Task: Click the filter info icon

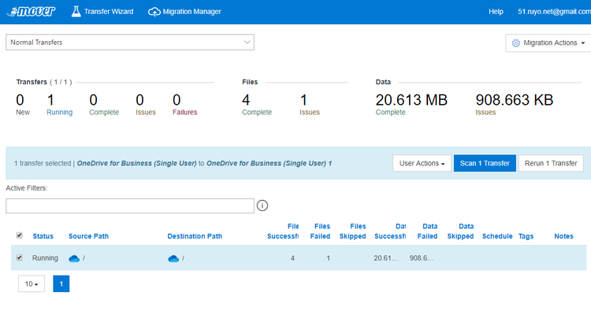Action: (262, 205)
